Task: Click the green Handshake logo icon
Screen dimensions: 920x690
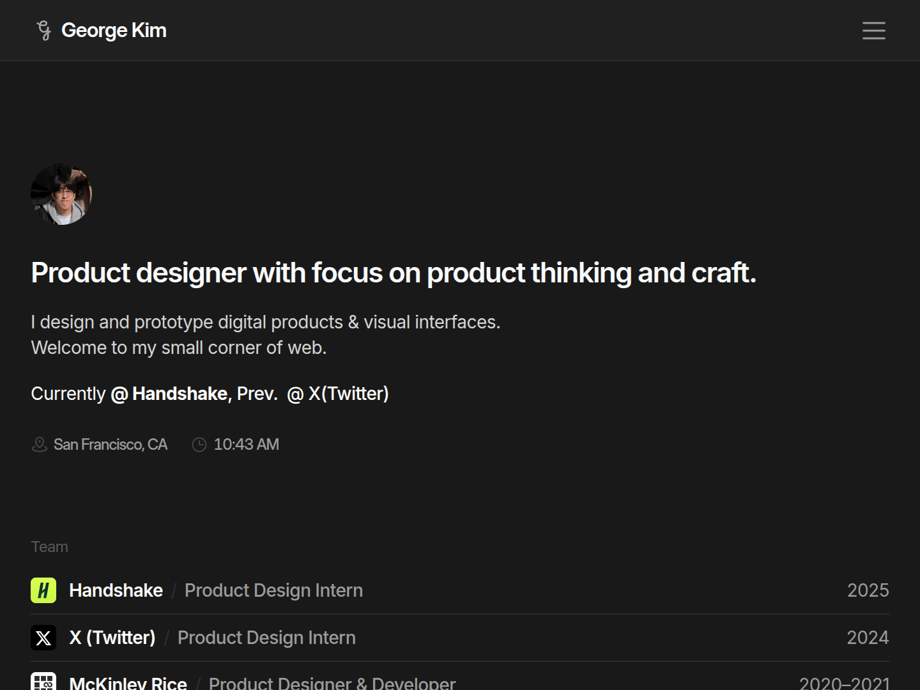Action: pyautogui.click(x=43, y=590)
